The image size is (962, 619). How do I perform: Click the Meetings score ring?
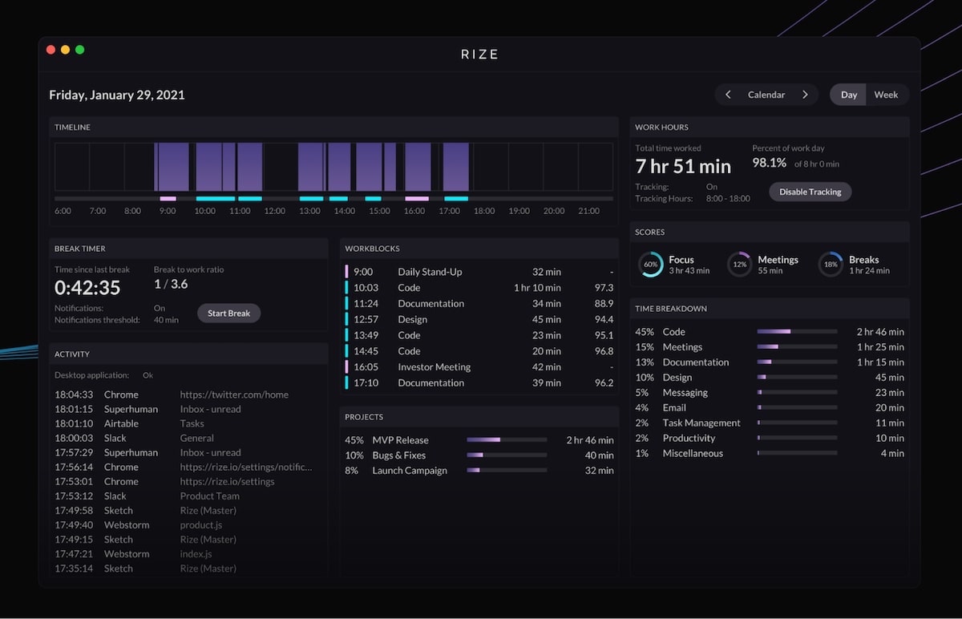[x=738, y=263]
